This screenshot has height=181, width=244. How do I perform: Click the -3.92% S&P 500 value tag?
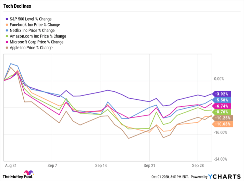(x=221, y=94)
